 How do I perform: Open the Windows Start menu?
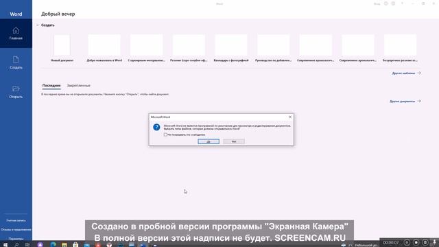(5, 245)
